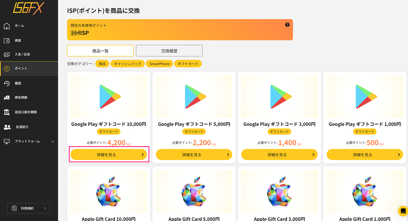Expand the Platform menu chevron
408x221 pixels.
click(52, 141)
